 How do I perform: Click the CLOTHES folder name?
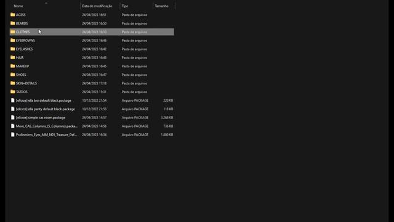[x=23, y=32]
